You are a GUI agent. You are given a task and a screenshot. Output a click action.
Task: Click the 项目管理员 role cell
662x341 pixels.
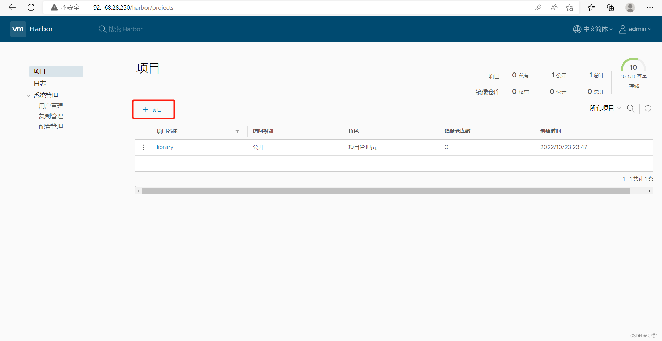pos(362,147)
